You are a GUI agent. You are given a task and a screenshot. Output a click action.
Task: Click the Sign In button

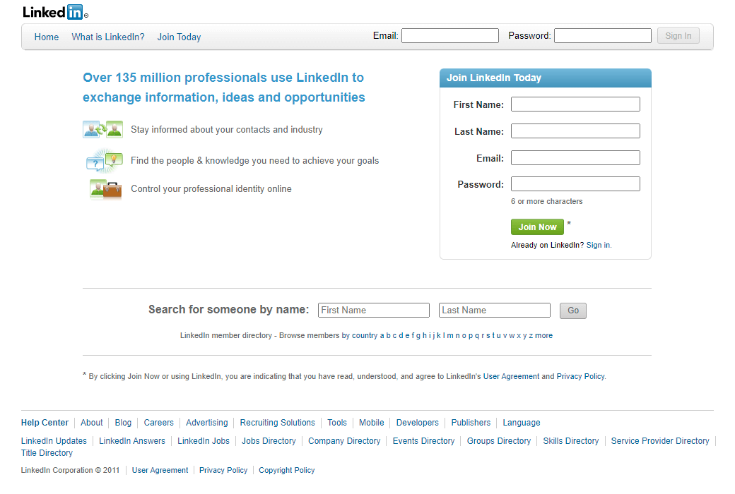(x=678, y=35)
